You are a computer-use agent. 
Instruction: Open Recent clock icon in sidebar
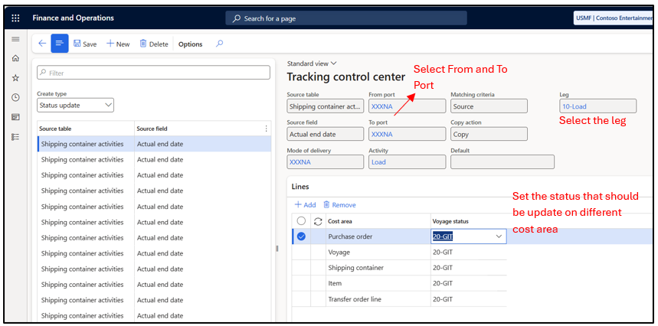[x=15, y=97]
